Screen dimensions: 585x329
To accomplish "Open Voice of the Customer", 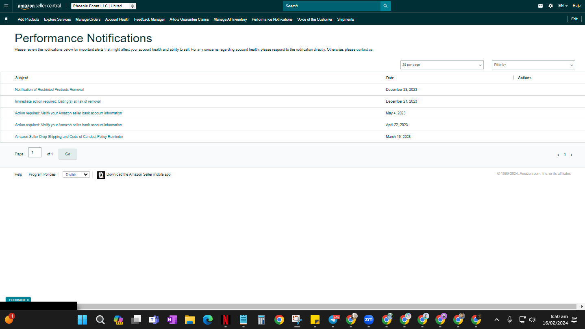I will click(x=315, y=19).
